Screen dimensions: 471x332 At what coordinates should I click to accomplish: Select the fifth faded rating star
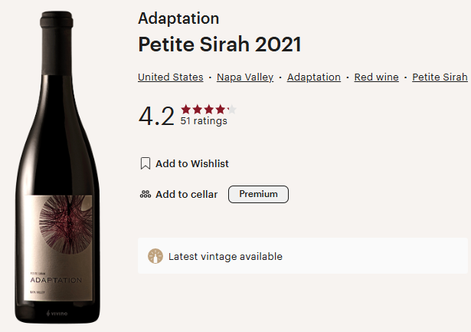[x=231, y=110]
